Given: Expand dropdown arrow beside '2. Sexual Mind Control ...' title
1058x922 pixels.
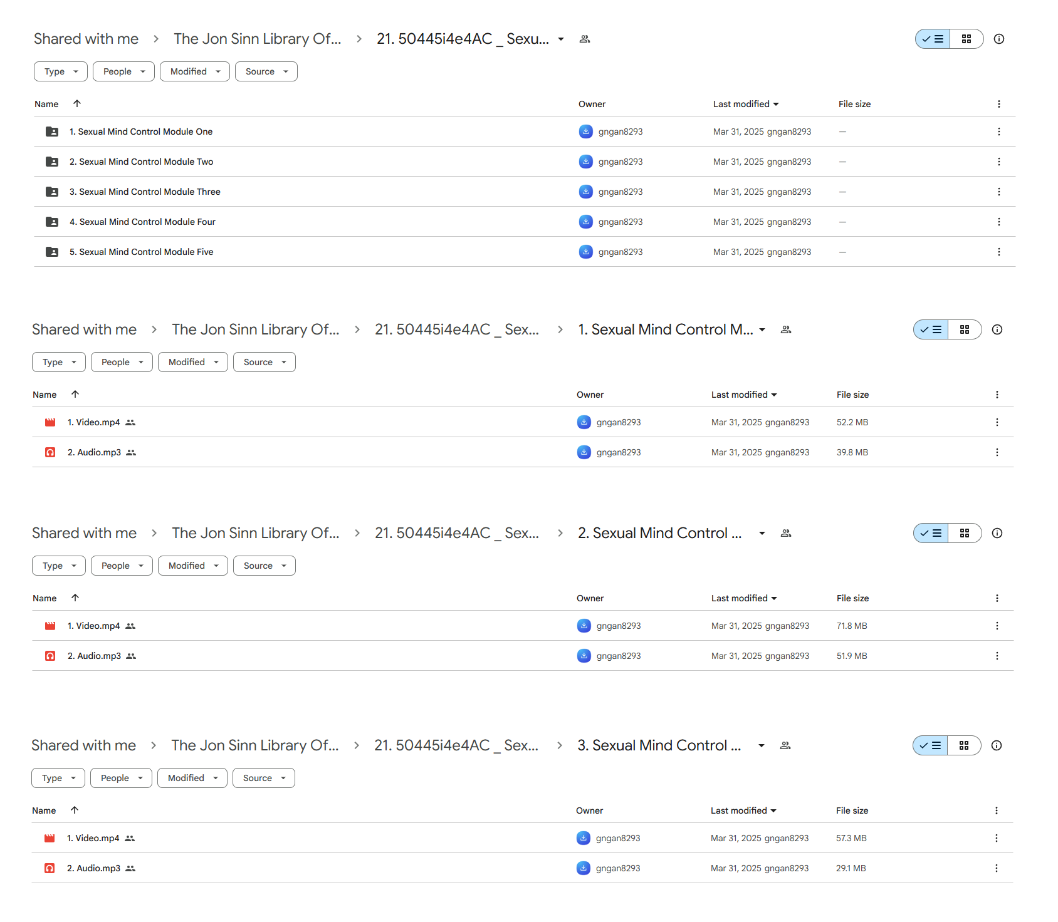Looking at the screenshot, I should click(x=762, y=533).
